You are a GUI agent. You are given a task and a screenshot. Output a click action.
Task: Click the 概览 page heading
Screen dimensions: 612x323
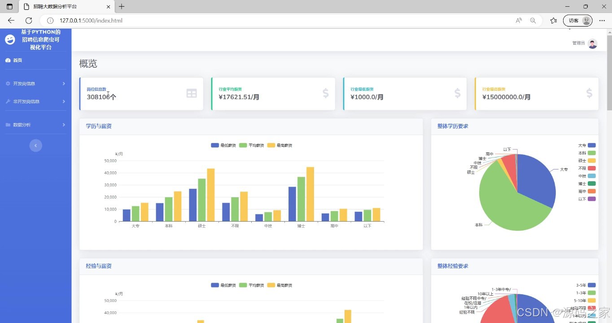[x=88, y=64]
